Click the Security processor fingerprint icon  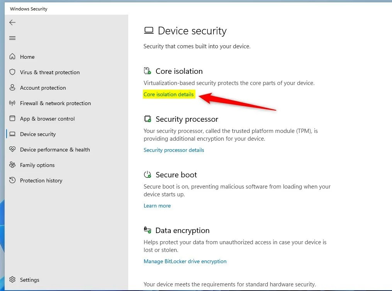point(147,119)
